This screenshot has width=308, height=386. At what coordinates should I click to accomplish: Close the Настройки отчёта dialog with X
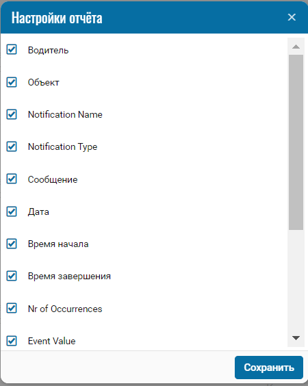pos(292,17)
